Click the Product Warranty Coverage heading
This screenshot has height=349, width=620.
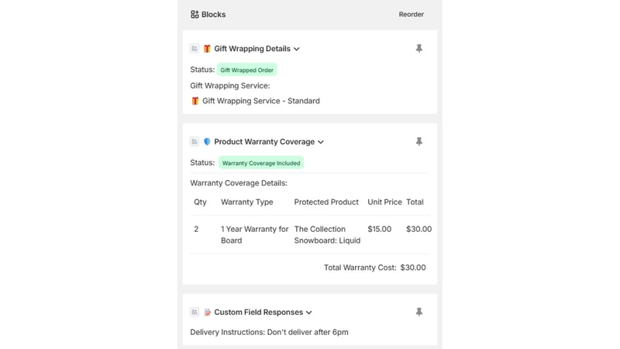[264, 142]
